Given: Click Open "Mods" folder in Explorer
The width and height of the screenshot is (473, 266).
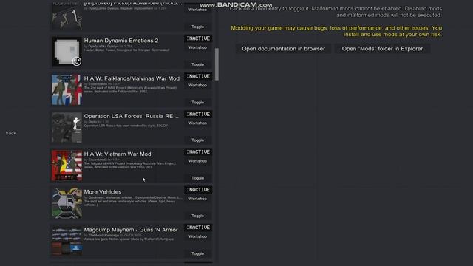Looking at the screenshot, I should 382,49.
